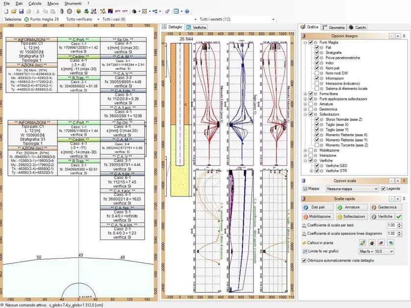411x308 pixels.
Task: Select the SPT toolbar icon
Action: [x=118, y=11]
